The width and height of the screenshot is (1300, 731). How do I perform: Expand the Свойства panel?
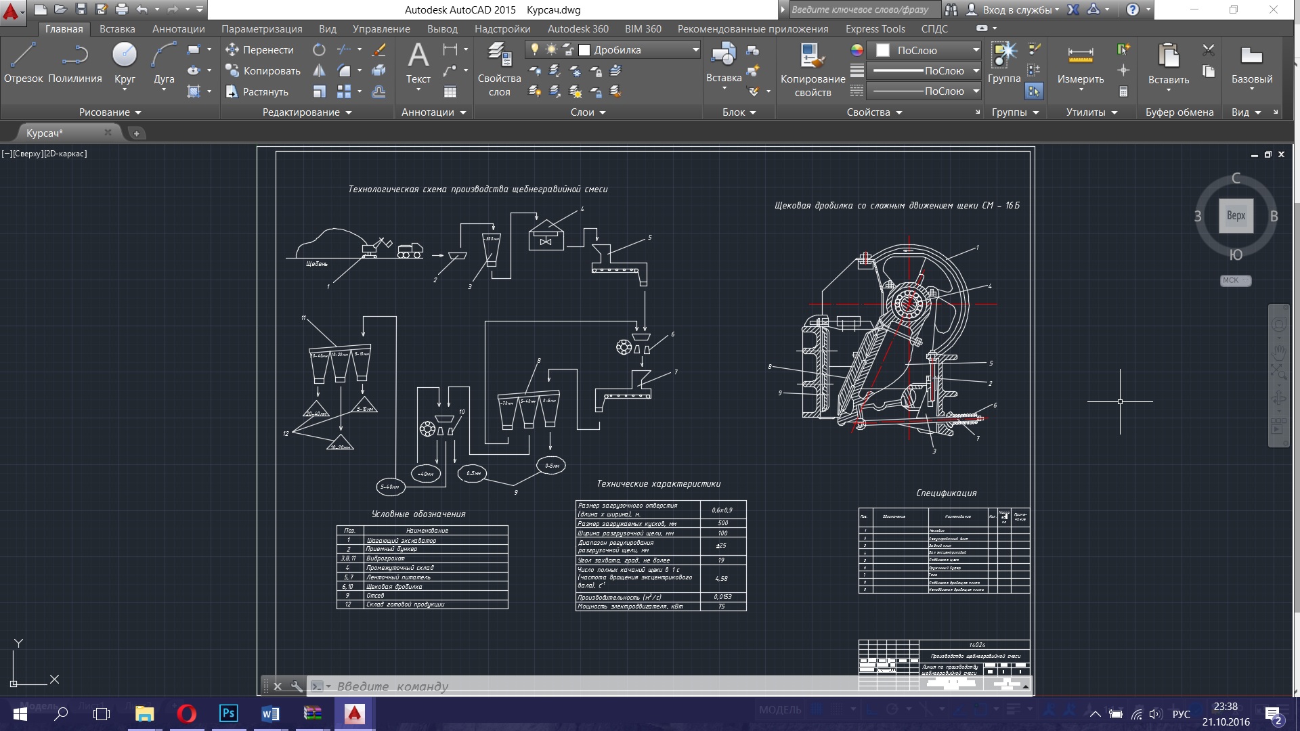(874, 112)
